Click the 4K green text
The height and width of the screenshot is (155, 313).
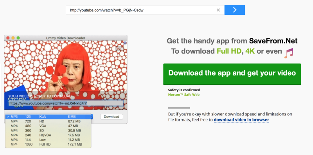coord(250,51)
